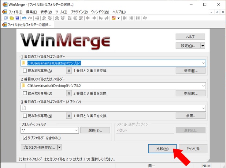Click the 同一 status bar entry

[x=152, y=166]
